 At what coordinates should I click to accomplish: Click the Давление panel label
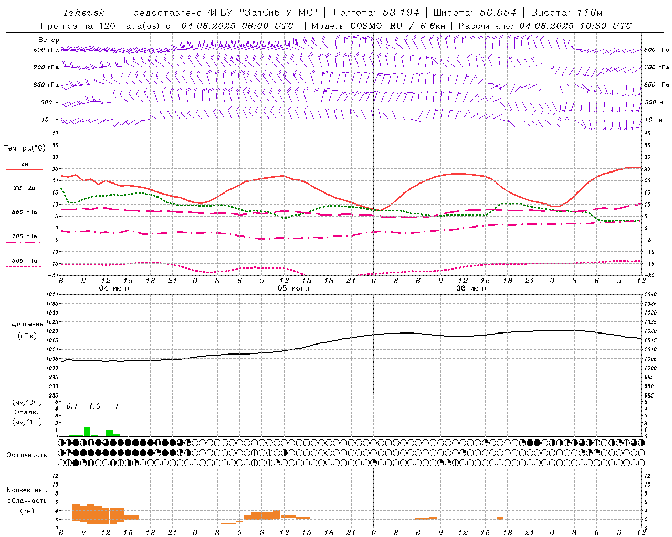coord(27,324)
